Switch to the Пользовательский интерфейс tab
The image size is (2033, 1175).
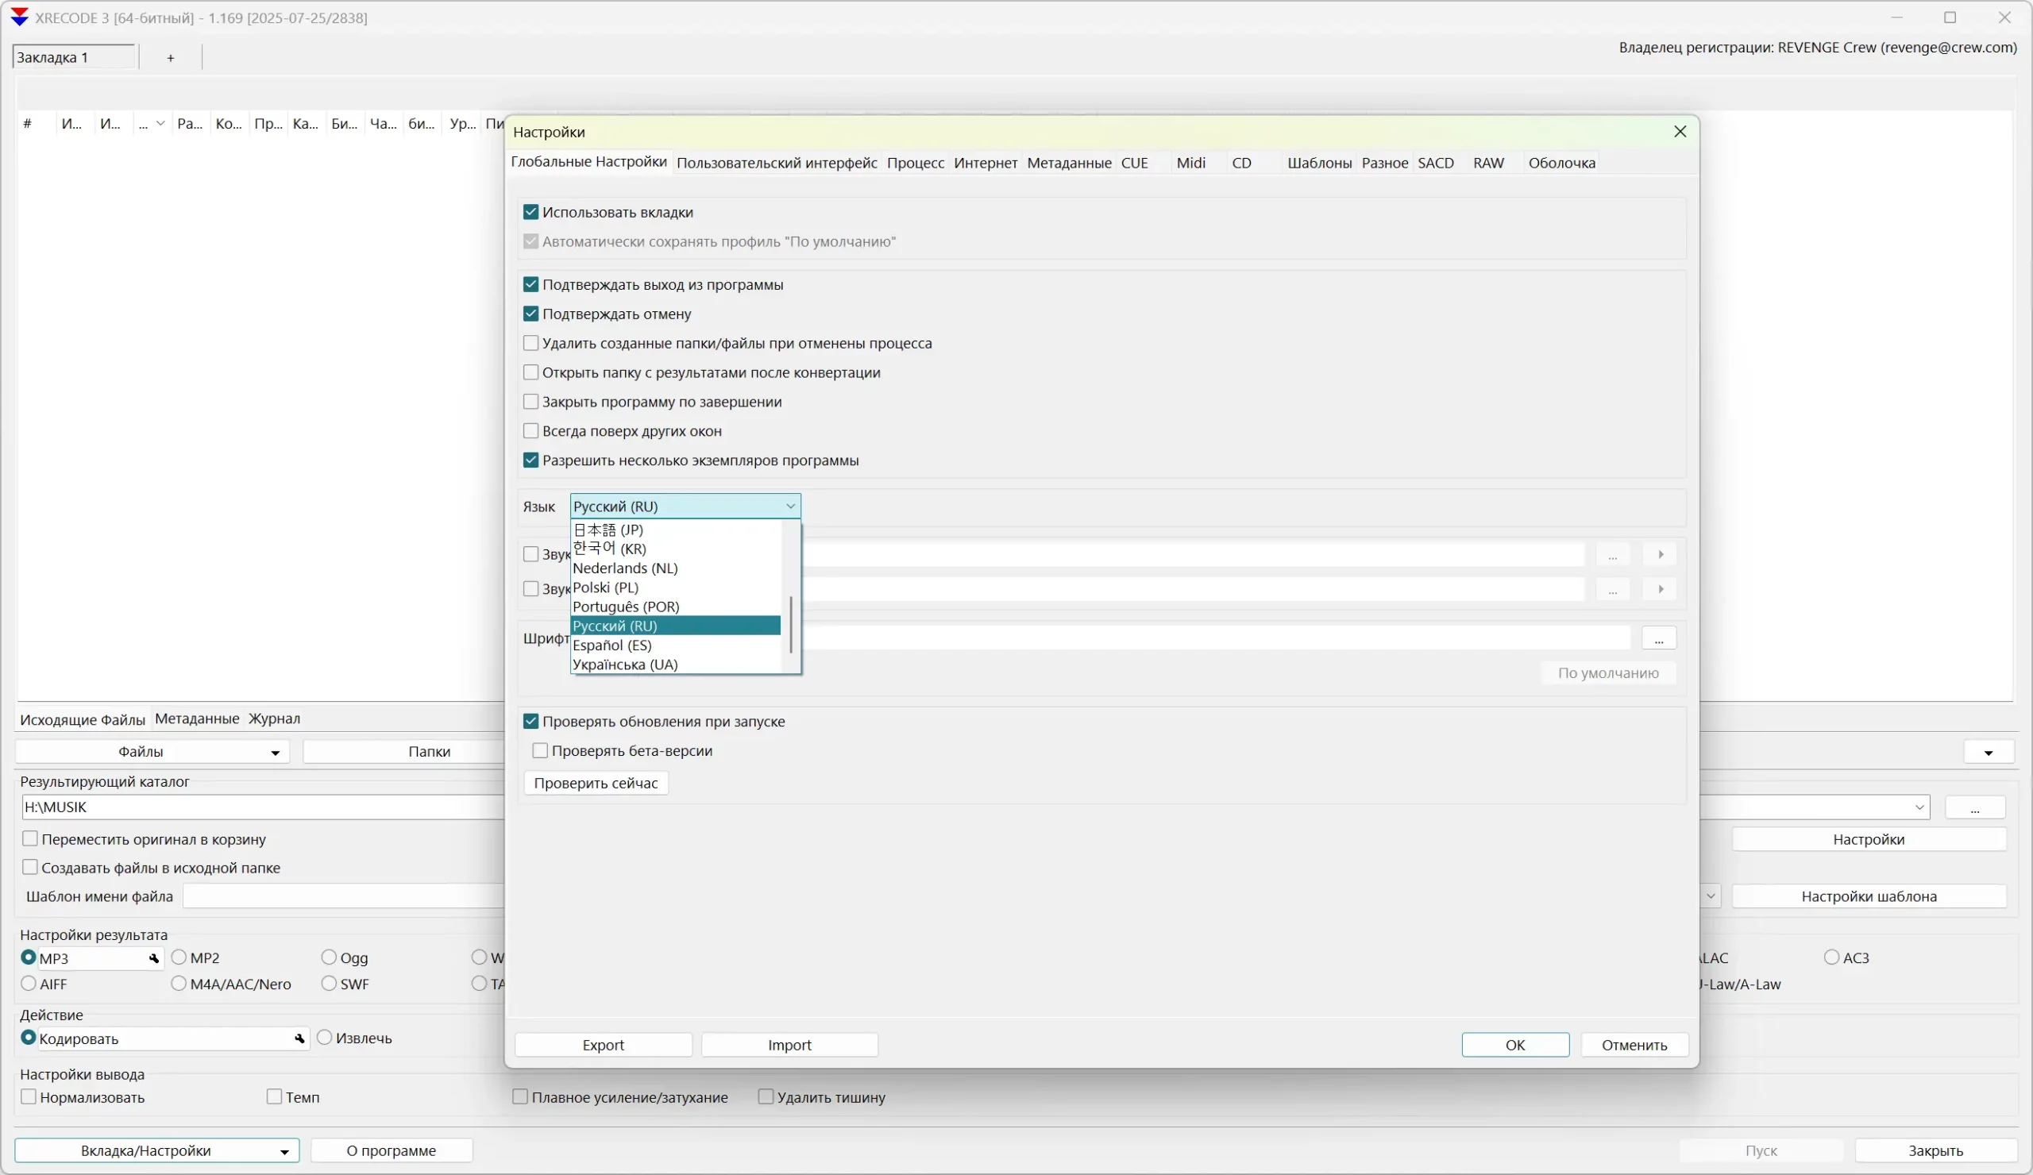(x=776, y=163)
